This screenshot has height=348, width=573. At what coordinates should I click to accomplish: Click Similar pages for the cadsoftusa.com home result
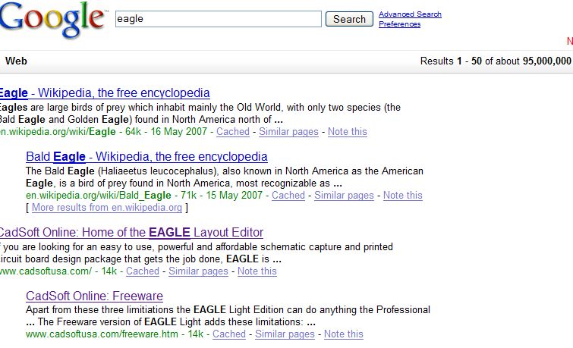(198, 271)
